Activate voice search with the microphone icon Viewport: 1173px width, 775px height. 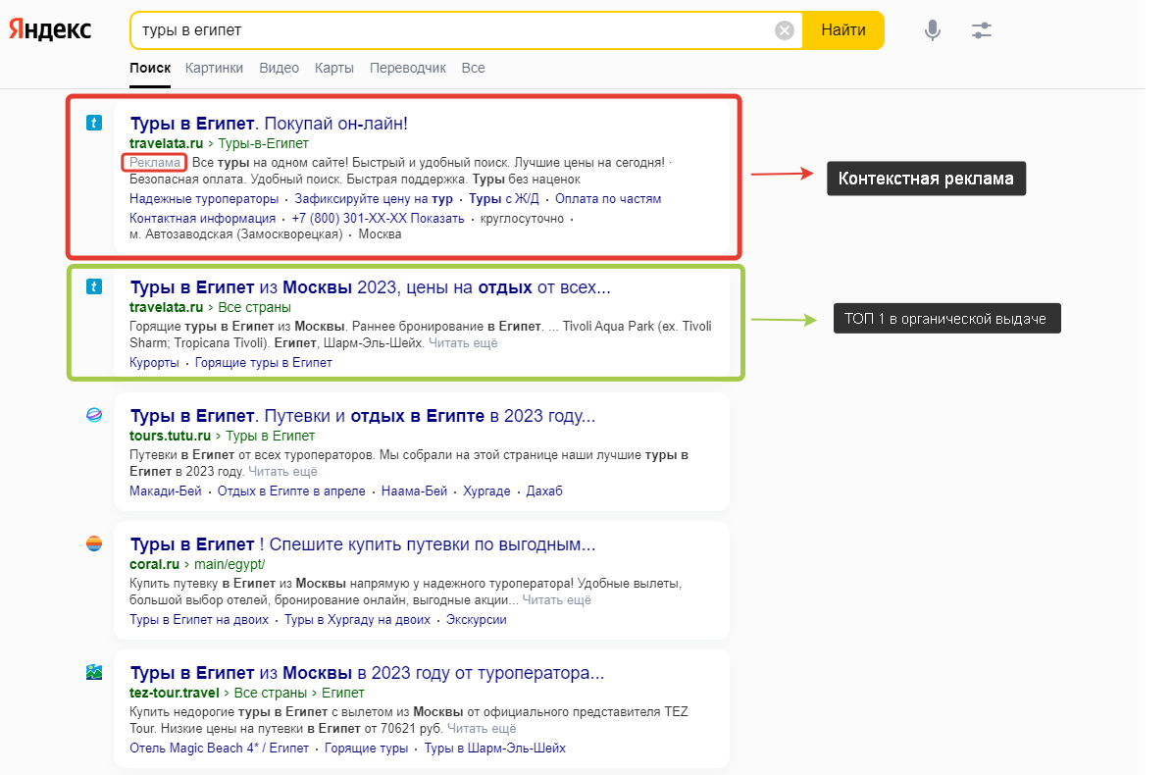coord(932,30)
